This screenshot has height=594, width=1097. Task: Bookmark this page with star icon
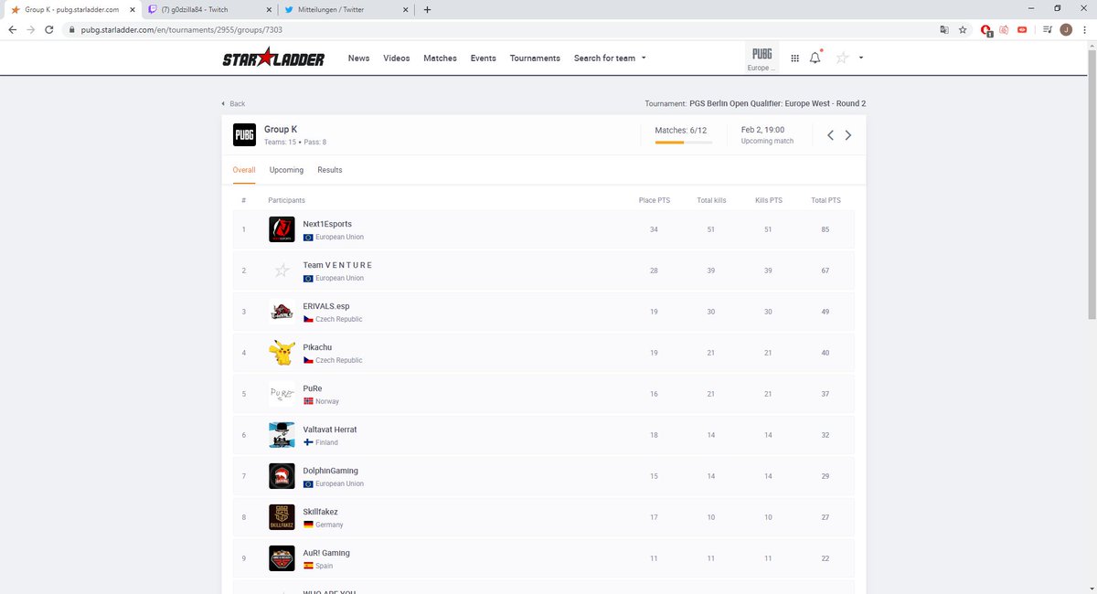(963, 29)
